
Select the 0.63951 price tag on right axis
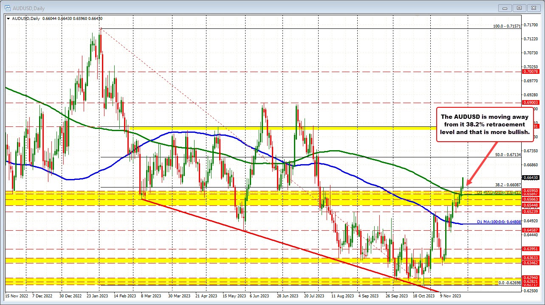(x=531, y=249)
